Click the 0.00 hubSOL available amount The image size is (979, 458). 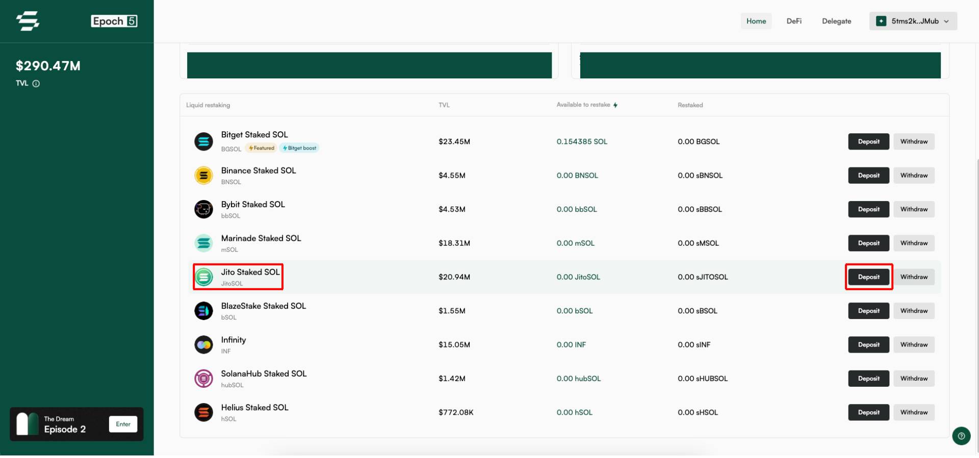[x=579, y=379]
